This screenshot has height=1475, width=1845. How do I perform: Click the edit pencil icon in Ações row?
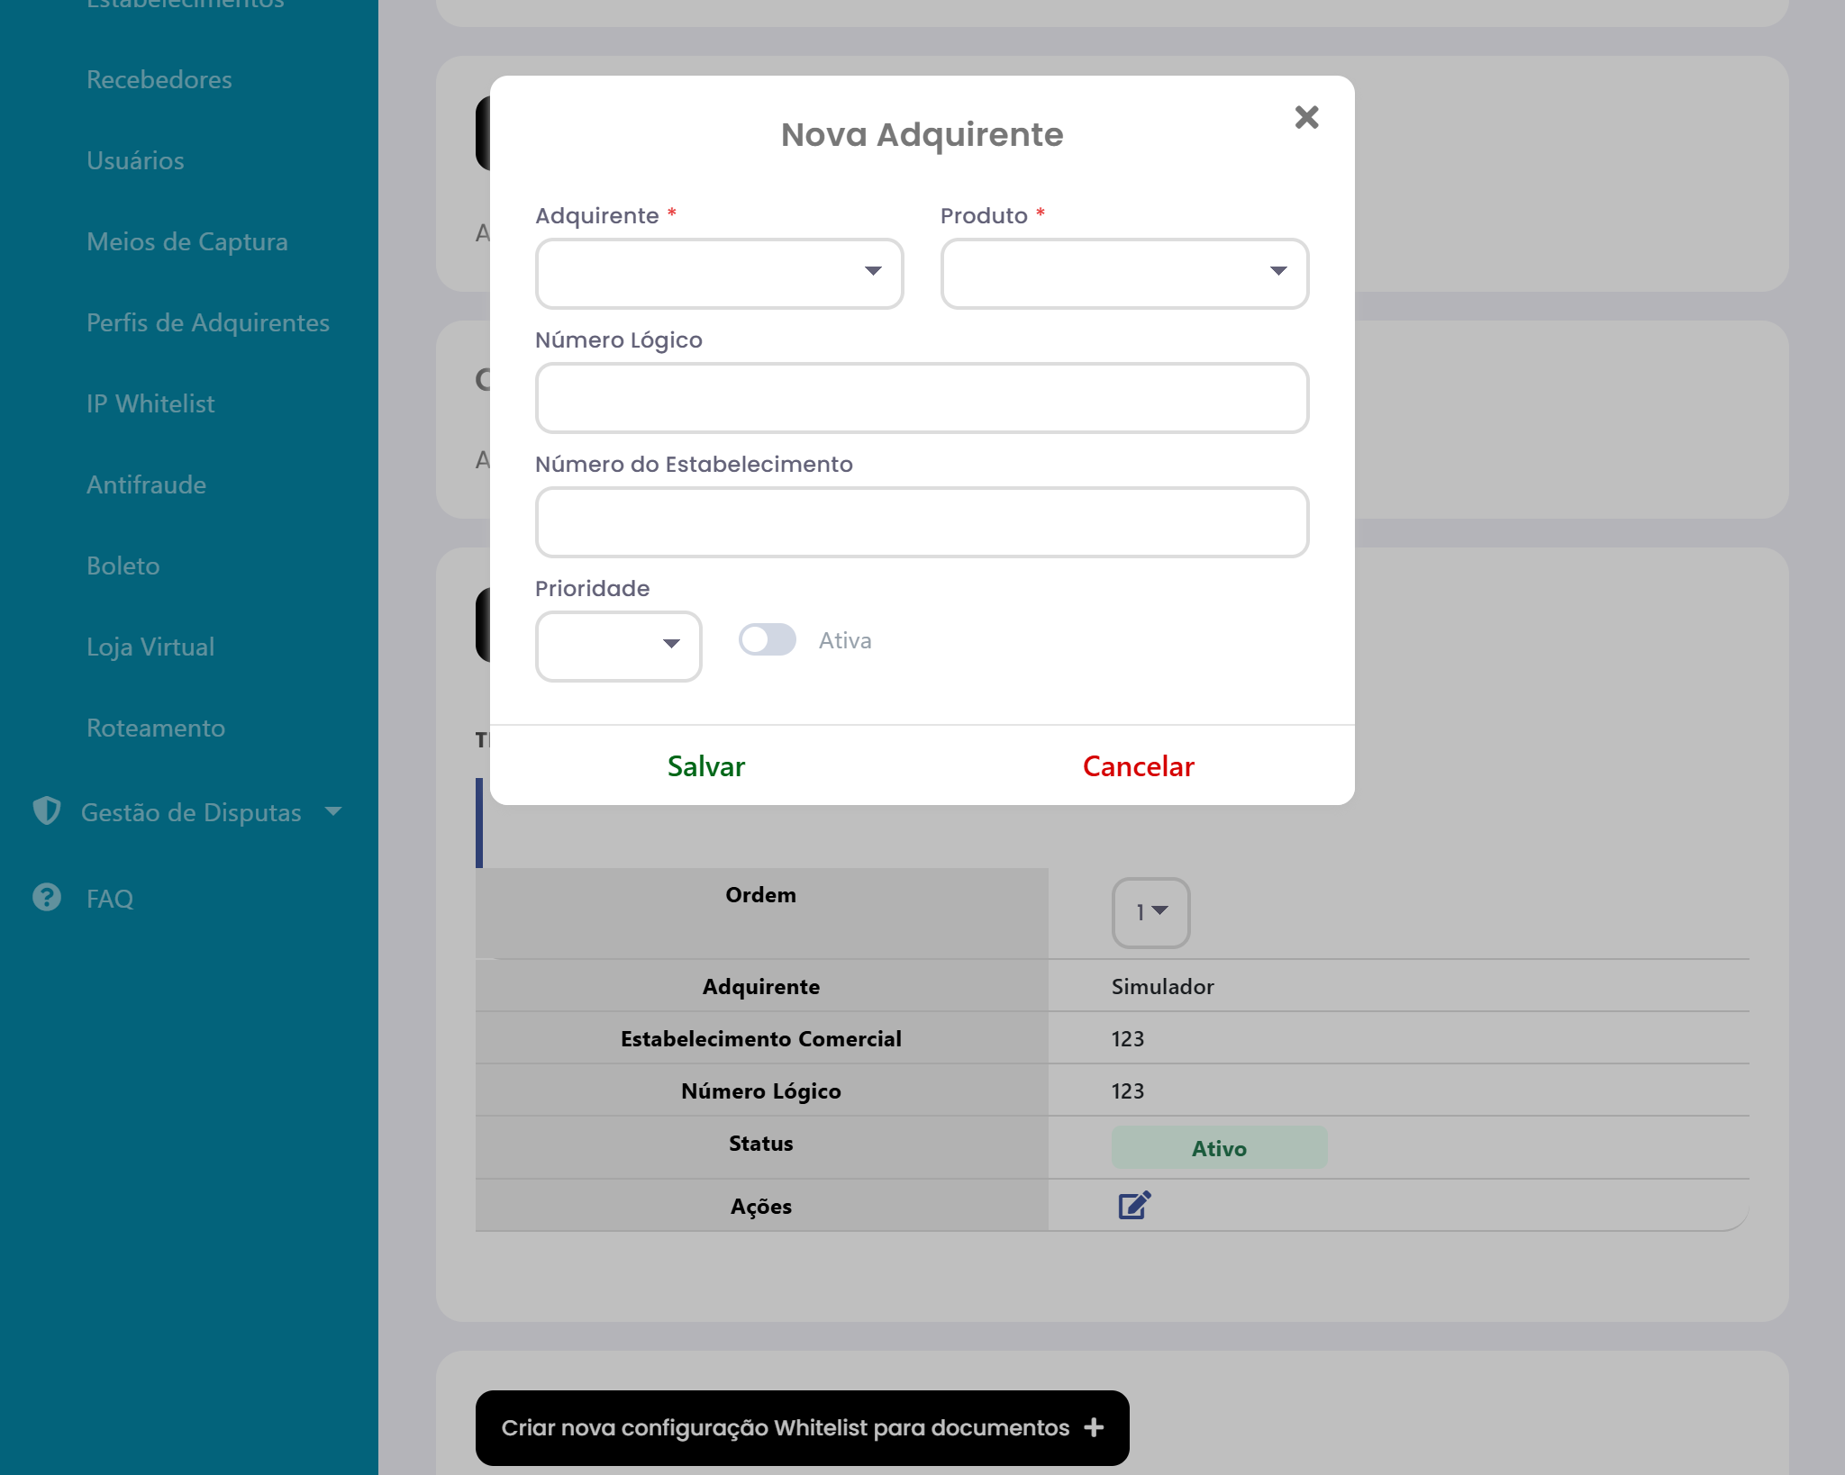1134,1205
